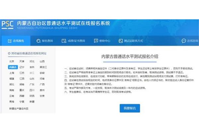
Task: Open the 新疆生产建设兵团 link
Action: coord(19,109)
